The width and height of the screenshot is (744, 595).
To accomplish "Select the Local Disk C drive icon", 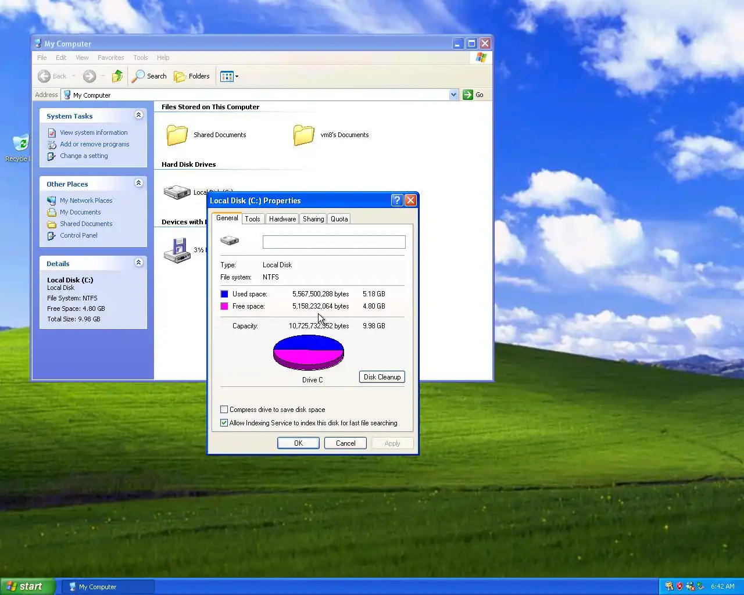I will point(177,192).
